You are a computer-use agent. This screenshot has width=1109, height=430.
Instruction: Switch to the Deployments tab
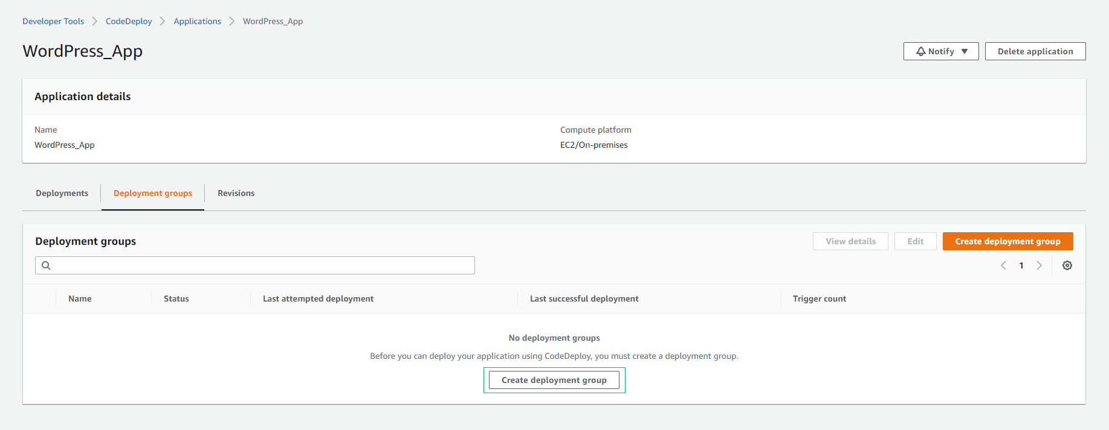pos(62,193)
